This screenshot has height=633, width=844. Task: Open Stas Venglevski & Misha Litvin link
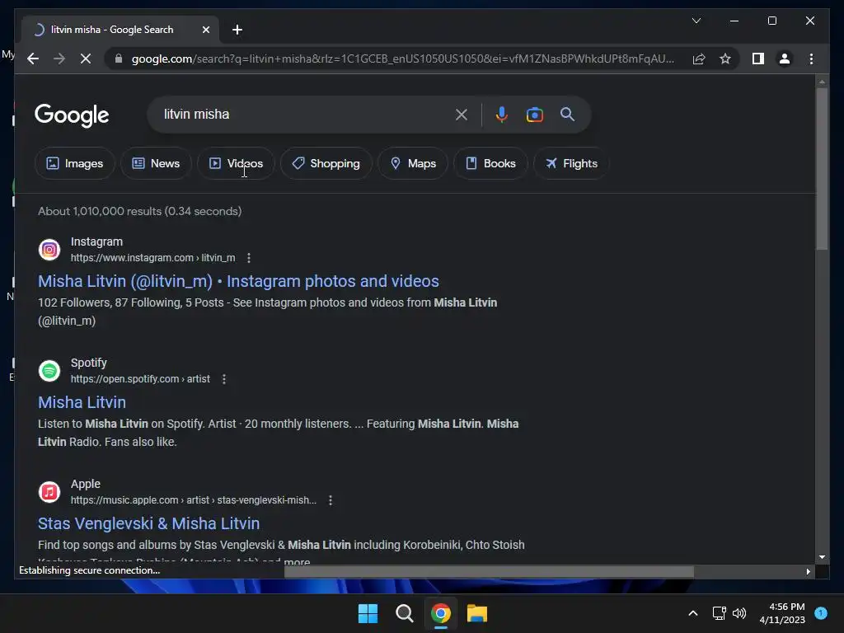pyautogui.click(x=148, y=523)
